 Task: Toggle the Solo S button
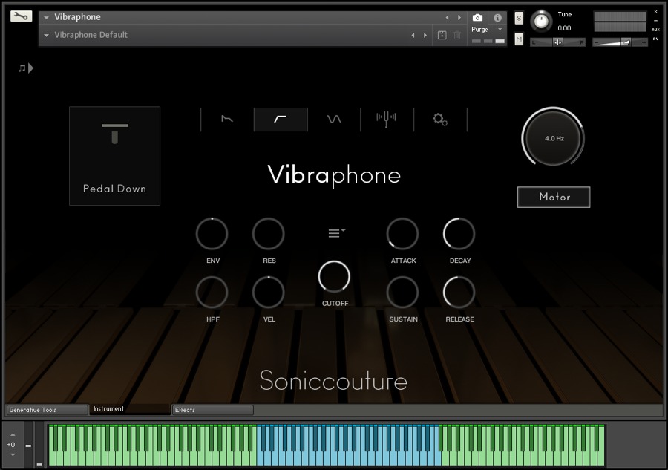(x=519, y=18)
